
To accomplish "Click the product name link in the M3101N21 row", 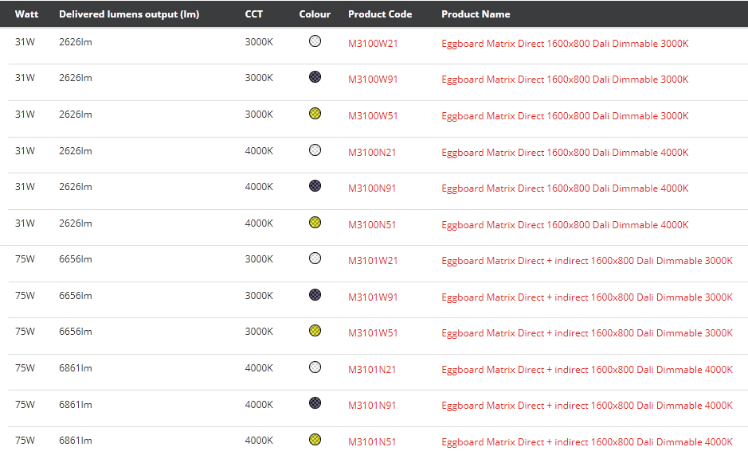I will click(587, 370).
